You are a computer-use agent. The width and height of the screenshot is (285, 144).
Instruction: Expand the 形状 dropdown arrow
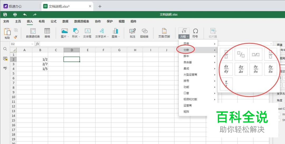point(79,36)
